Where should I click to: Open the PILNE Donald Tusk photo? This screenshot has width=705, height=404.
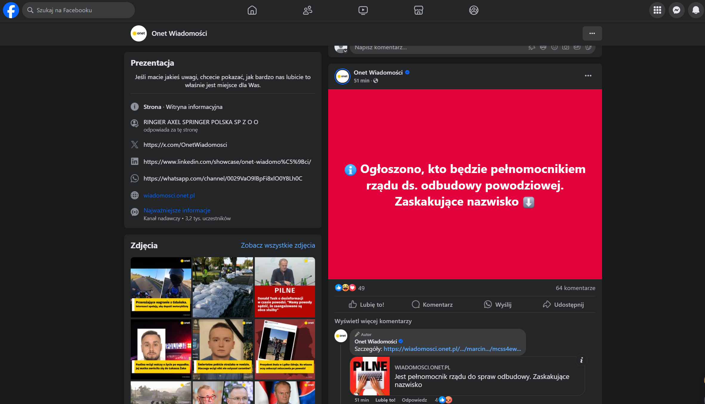[x=285, y=287]
